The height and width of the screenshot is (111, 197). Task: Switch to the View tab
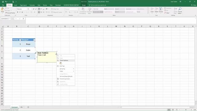[51, 5]
